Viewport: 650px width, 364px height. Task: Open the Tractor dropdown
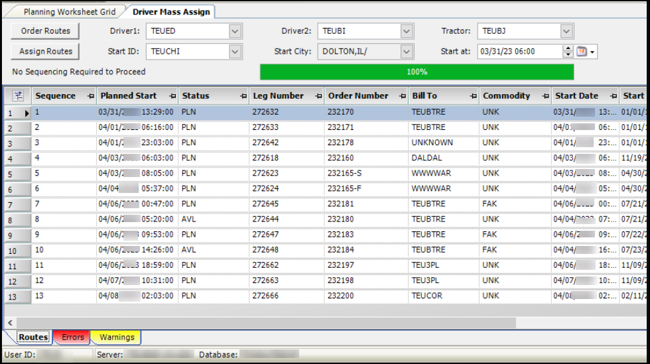coord(566,31)
